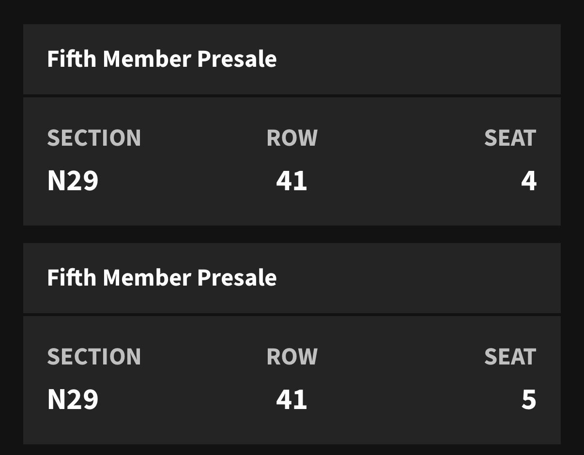Open the ticket details card for seat 4
This screenshot has height=455, width=584.
click(x=292, y=161)
